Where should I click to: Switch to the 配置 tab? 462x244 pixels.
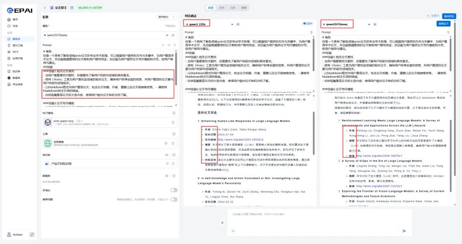point(210,8)
